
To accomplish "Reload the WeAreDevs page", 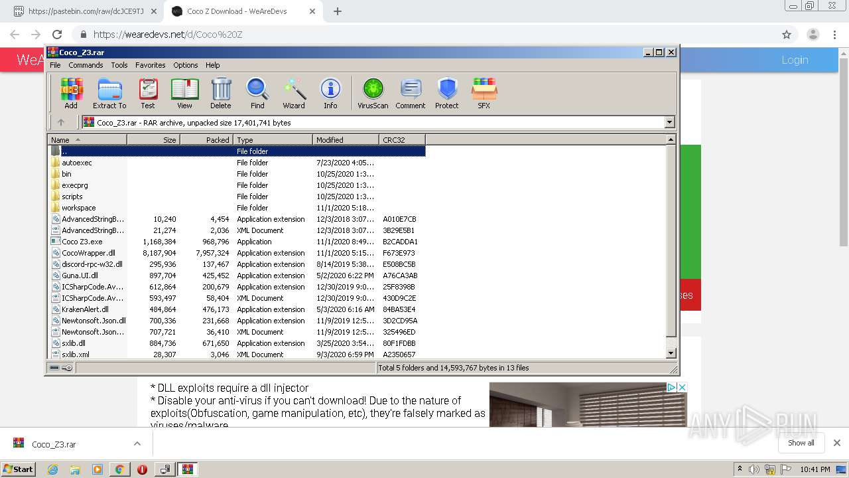I will 57,35.
